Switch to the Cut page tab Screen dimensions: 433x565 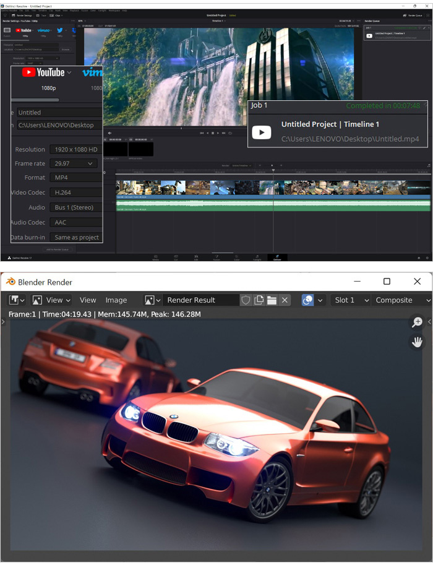[x=176, y=257]
